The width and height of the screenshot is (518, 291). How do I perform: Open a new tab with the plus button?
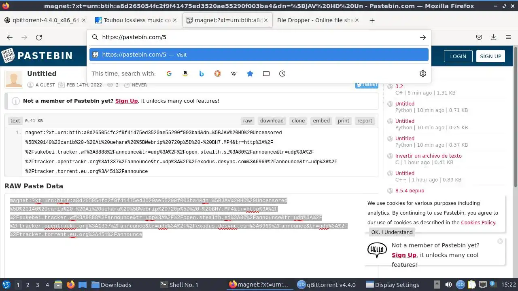(372, 20)
